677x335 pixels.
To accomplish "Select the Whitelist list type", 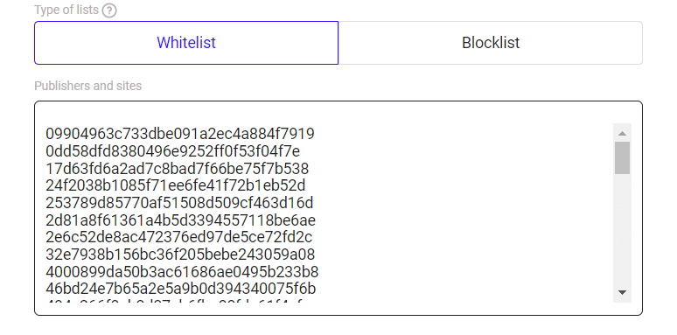I will [186, 43].
